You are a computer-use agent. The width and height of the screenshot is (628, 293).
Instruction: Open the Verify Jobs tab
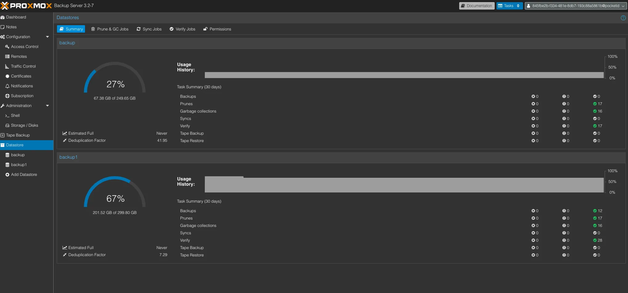click(182, 29)
